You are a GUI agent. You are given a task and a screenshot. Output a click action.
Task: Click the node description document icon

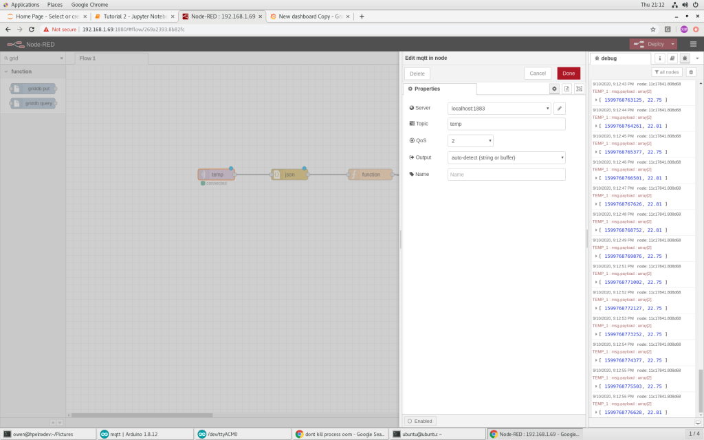pos(566,89)
